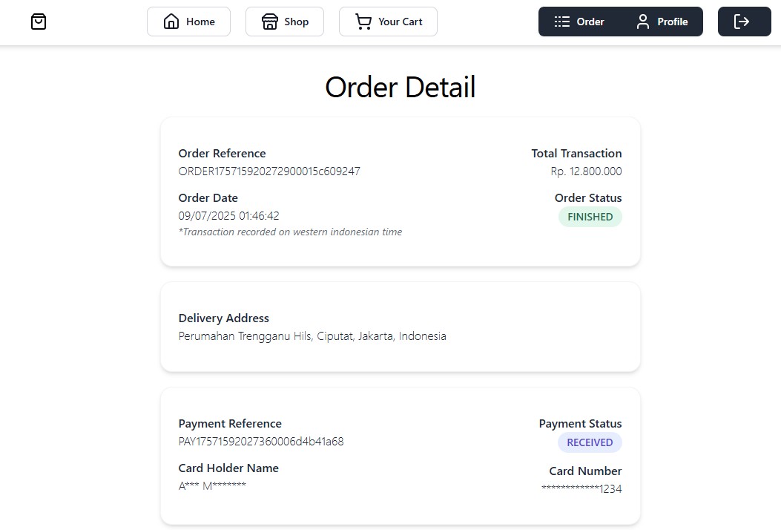Click the cart icon in Your Cart
The width and height of the screenshot is (781, 530).
pyautogui.click(x=363, y=22)
